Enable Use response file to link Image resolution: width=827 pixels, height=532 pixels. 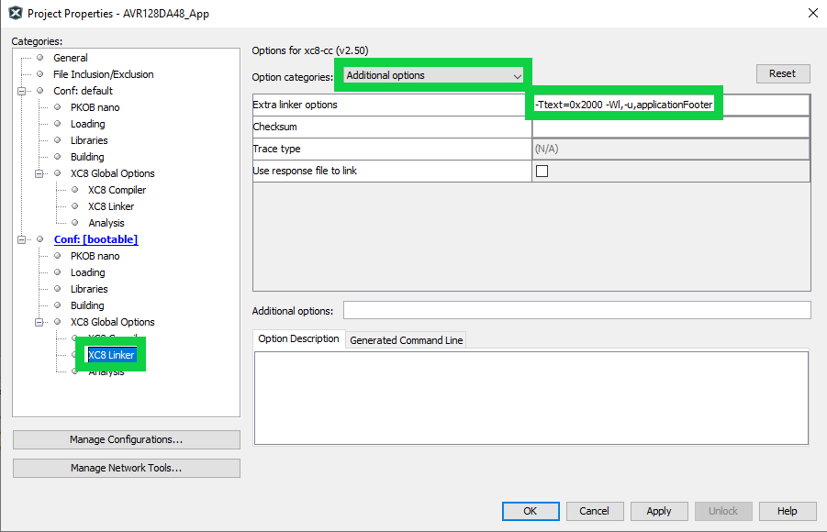(542, 171)
